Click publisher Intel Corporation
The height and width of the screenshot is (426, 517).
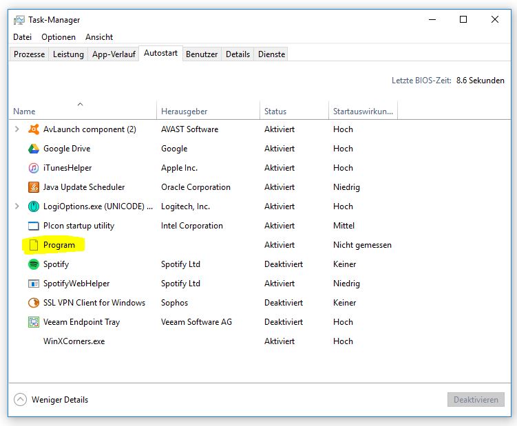192,226
